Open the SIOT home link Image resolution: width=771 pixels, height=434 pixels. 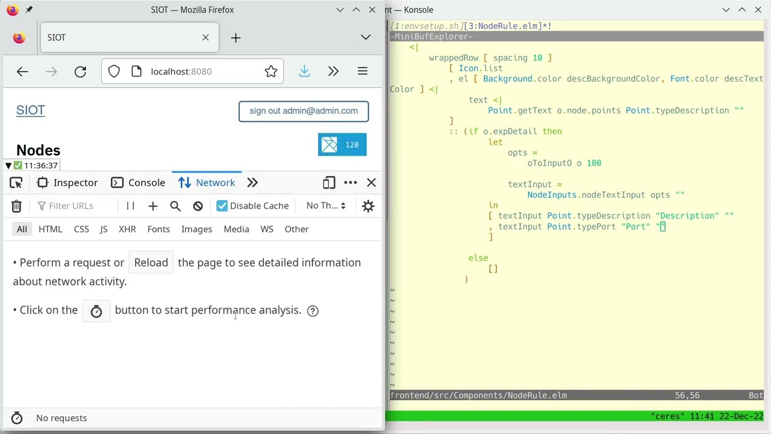point(31,110)
